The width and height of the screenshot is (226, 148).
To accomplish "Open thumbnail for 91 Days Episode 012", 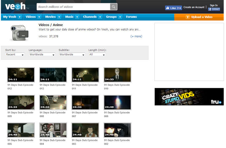I will click(x=21, y=75).
